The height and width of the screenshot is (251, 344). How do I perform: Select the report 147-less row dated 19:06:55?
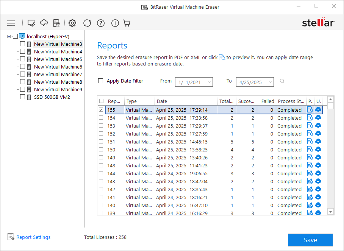211,173
